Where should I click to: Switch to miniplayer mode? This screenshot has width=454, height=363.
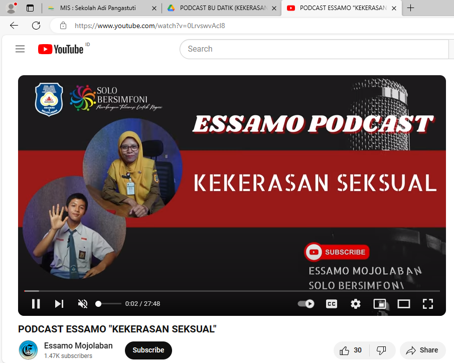380,304
